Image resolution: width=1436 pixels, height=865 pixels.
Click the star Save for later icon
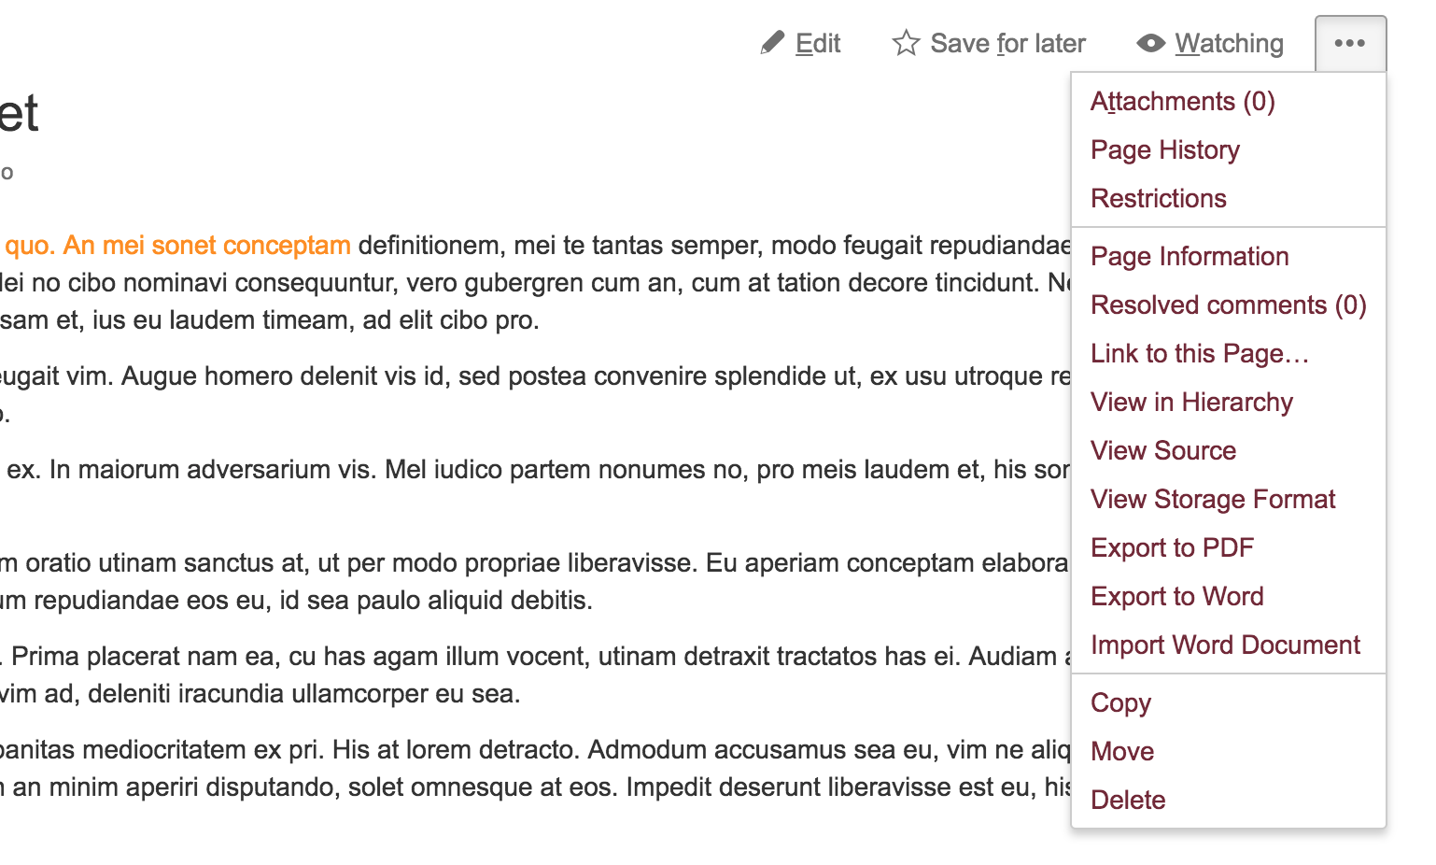point(906,42)
